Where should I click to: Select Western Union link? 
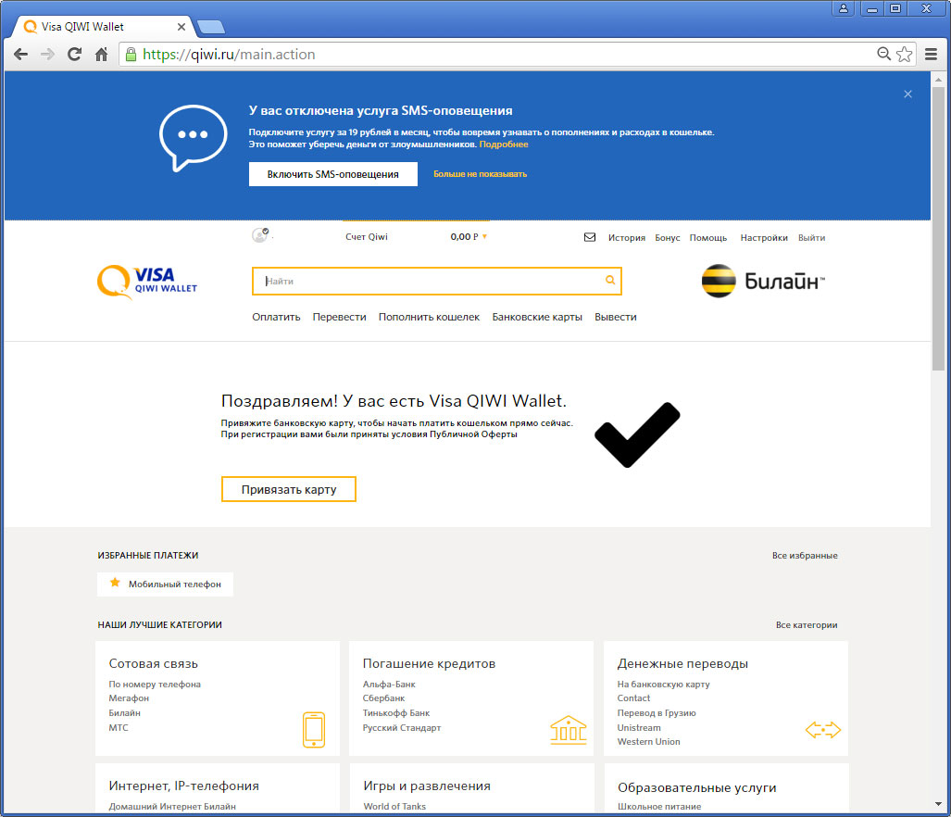point(648,741)
